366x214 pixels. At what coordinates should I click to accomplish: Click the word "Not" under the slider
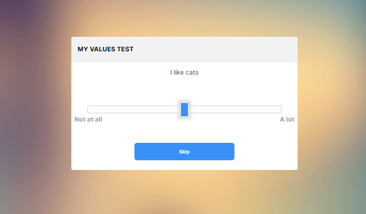(80, 120)
